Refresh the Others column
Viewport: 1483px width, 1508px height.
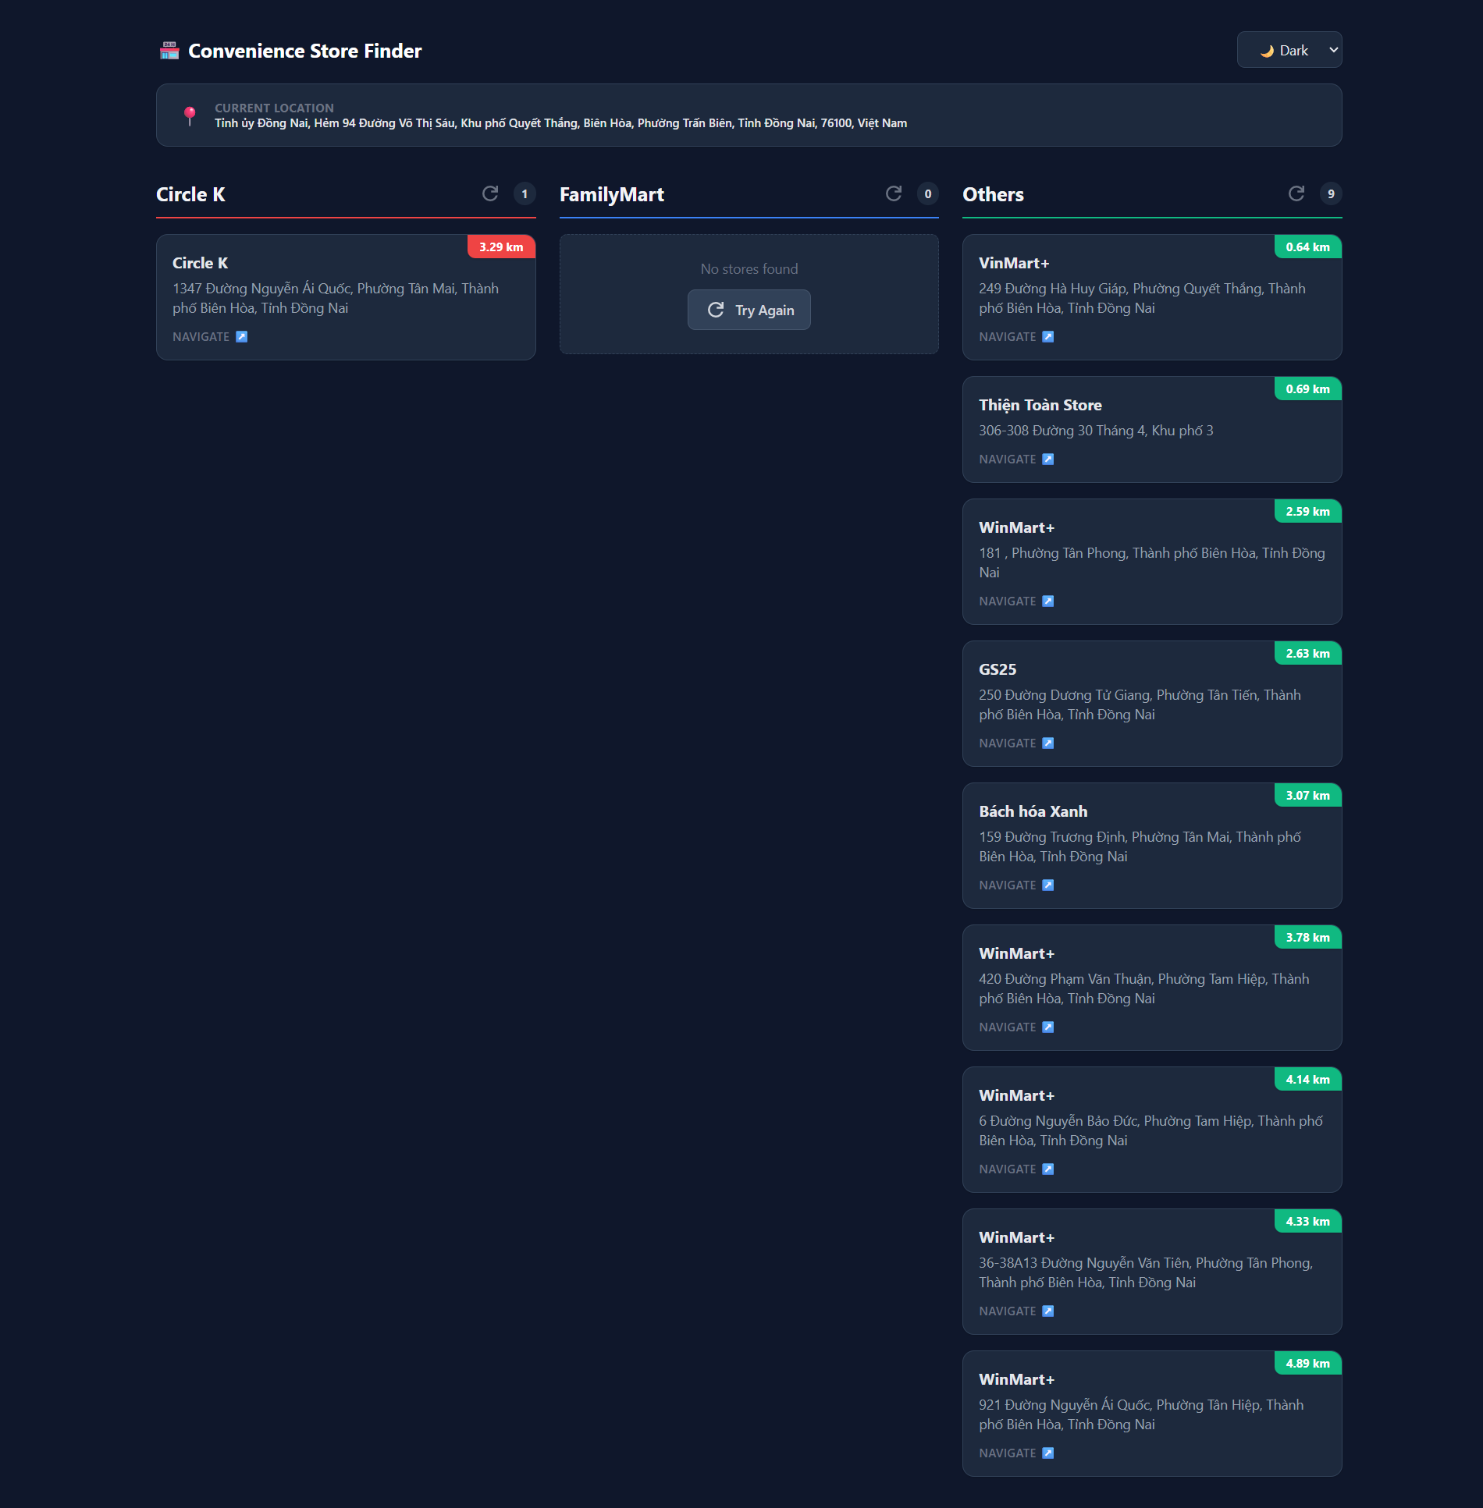click(1296, 193)
